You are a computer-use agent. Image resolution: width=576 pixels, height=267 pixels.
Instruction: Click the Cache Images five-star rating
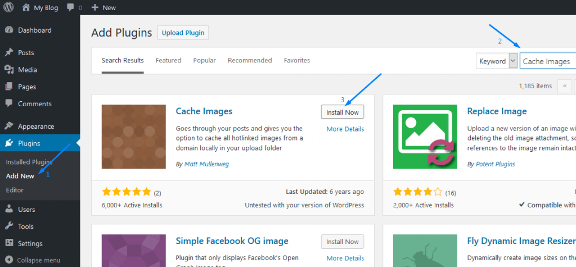click(x=127, y=191)
